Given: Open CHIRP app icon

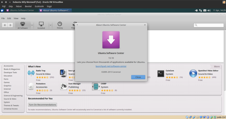Looking at the screenshot, I should click(x=96, y=87).
